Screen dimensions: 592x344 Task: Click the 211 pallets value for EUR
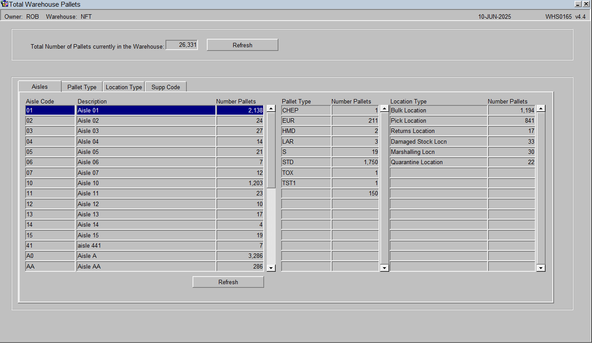355,120
